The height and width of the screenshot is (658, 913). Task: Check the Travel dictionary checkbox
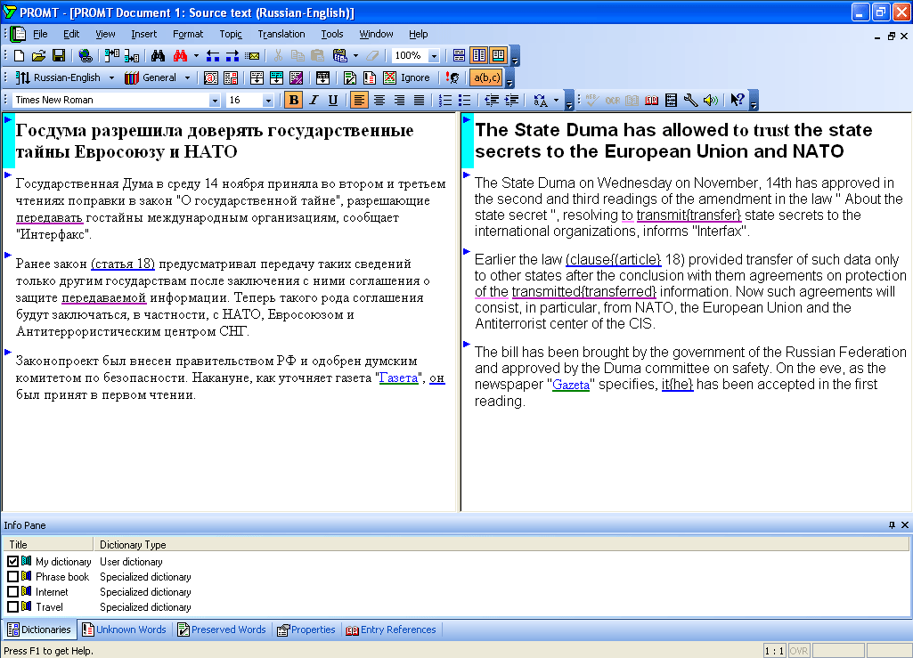(x=12, y=606)
